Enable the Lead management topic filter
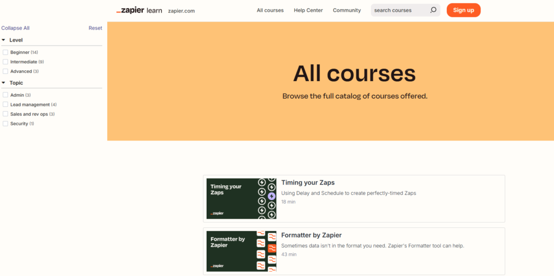The height and width of the screenshot is (276, 554). click(x=5, y=104)
